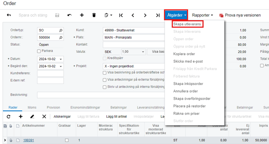Viewport: 269px width, 144px height.
Task: Enable Visa anteckningar på externa försäljning checkbox
Action: tap(104, 80)
